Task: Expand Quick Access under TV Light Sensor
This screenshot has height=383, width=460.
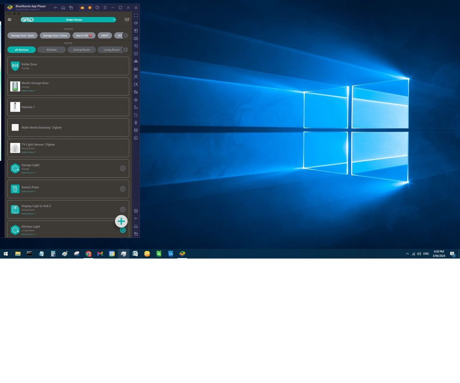Action: point(28,152)
